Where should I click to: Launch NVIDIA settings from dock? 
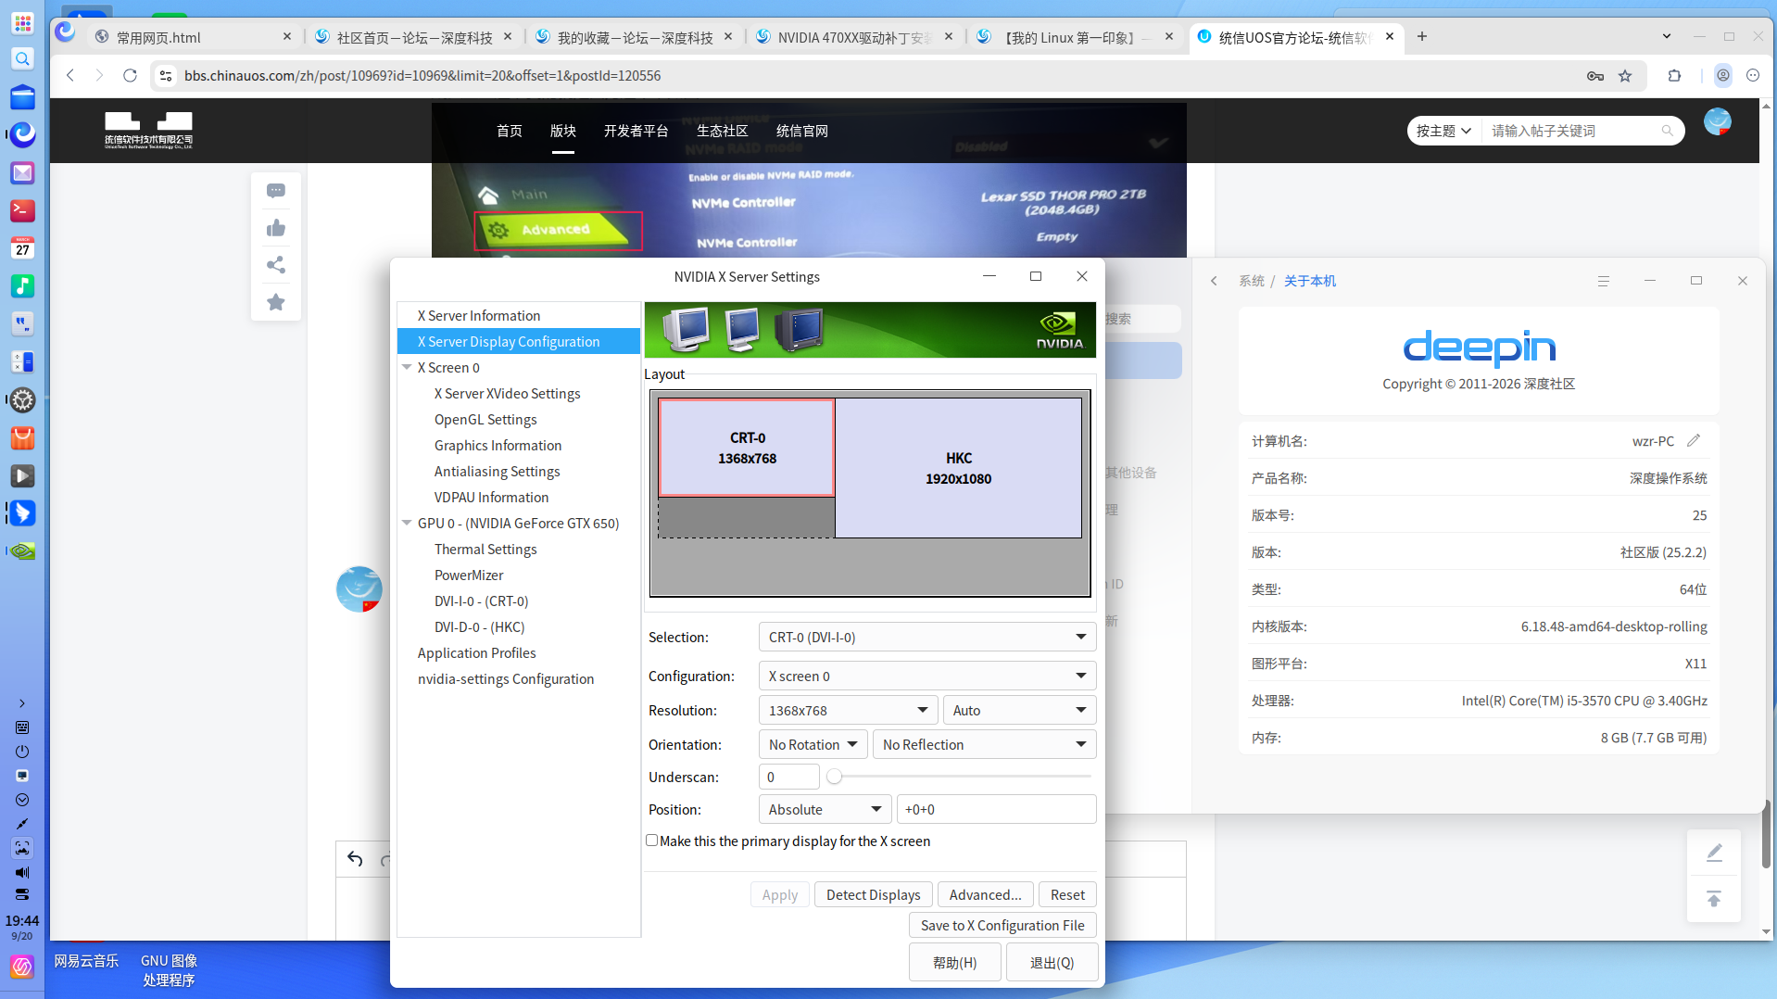click(22, 551)
